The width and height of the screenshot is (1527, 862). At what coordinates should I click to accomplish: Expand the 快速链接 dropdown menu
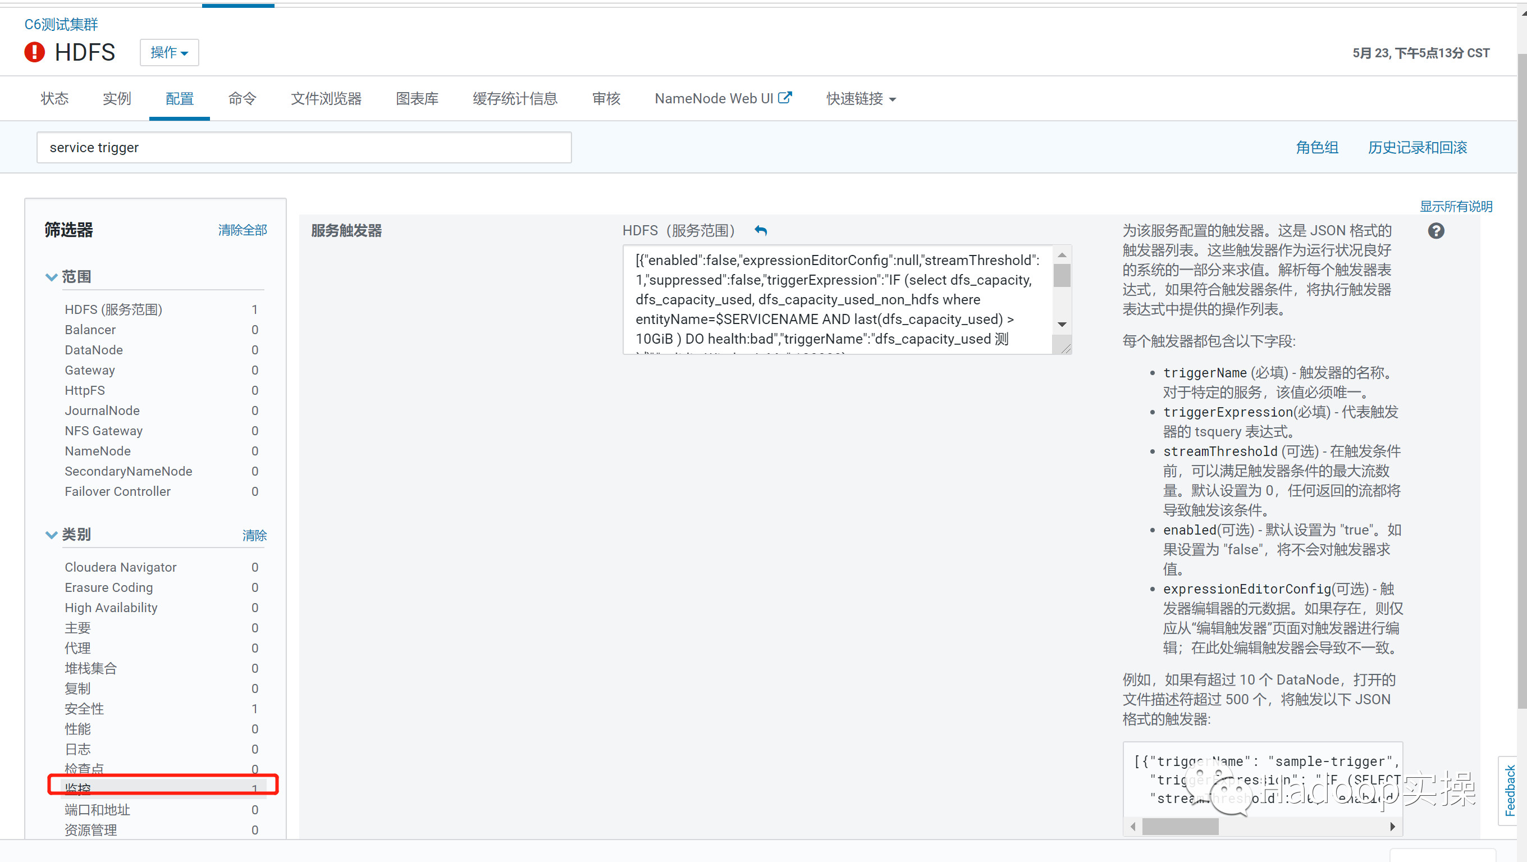click(x=861, y=98)
